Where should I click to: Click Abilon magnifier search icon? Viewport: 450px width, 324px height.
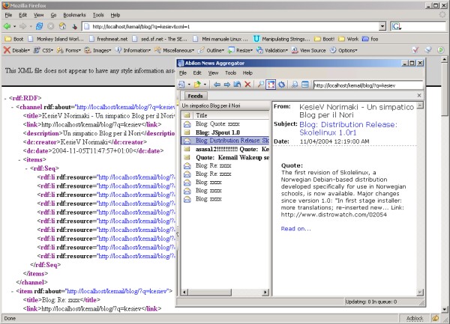pos(260,85)
